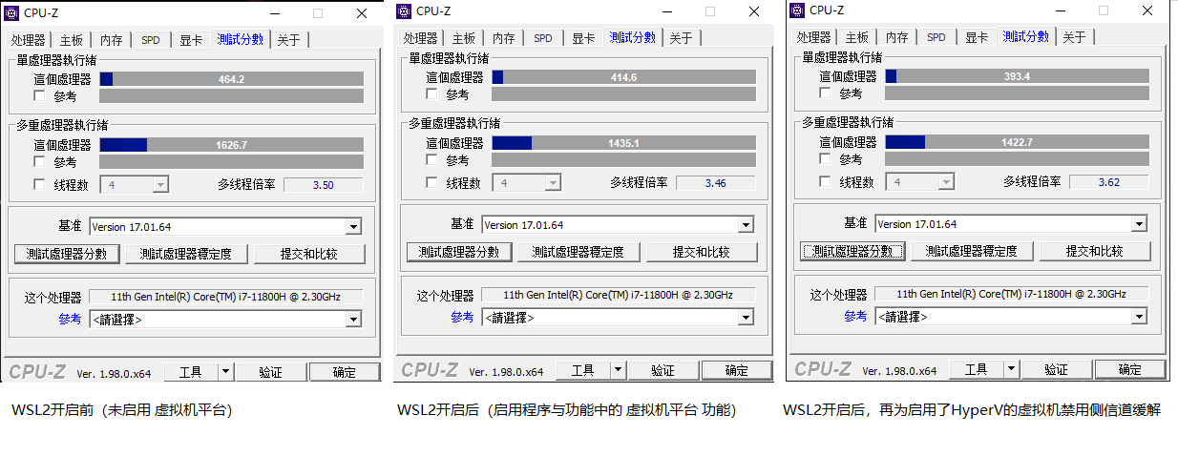This screenshot has height=456, width=1178.
Task: Open the 參考 <請選擇> dropdown in middle window
Action: click(746, 318)
